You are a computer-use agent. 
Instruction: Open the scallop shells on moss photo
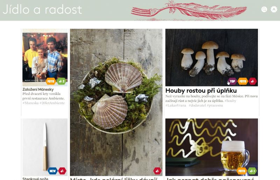point(116,102)
